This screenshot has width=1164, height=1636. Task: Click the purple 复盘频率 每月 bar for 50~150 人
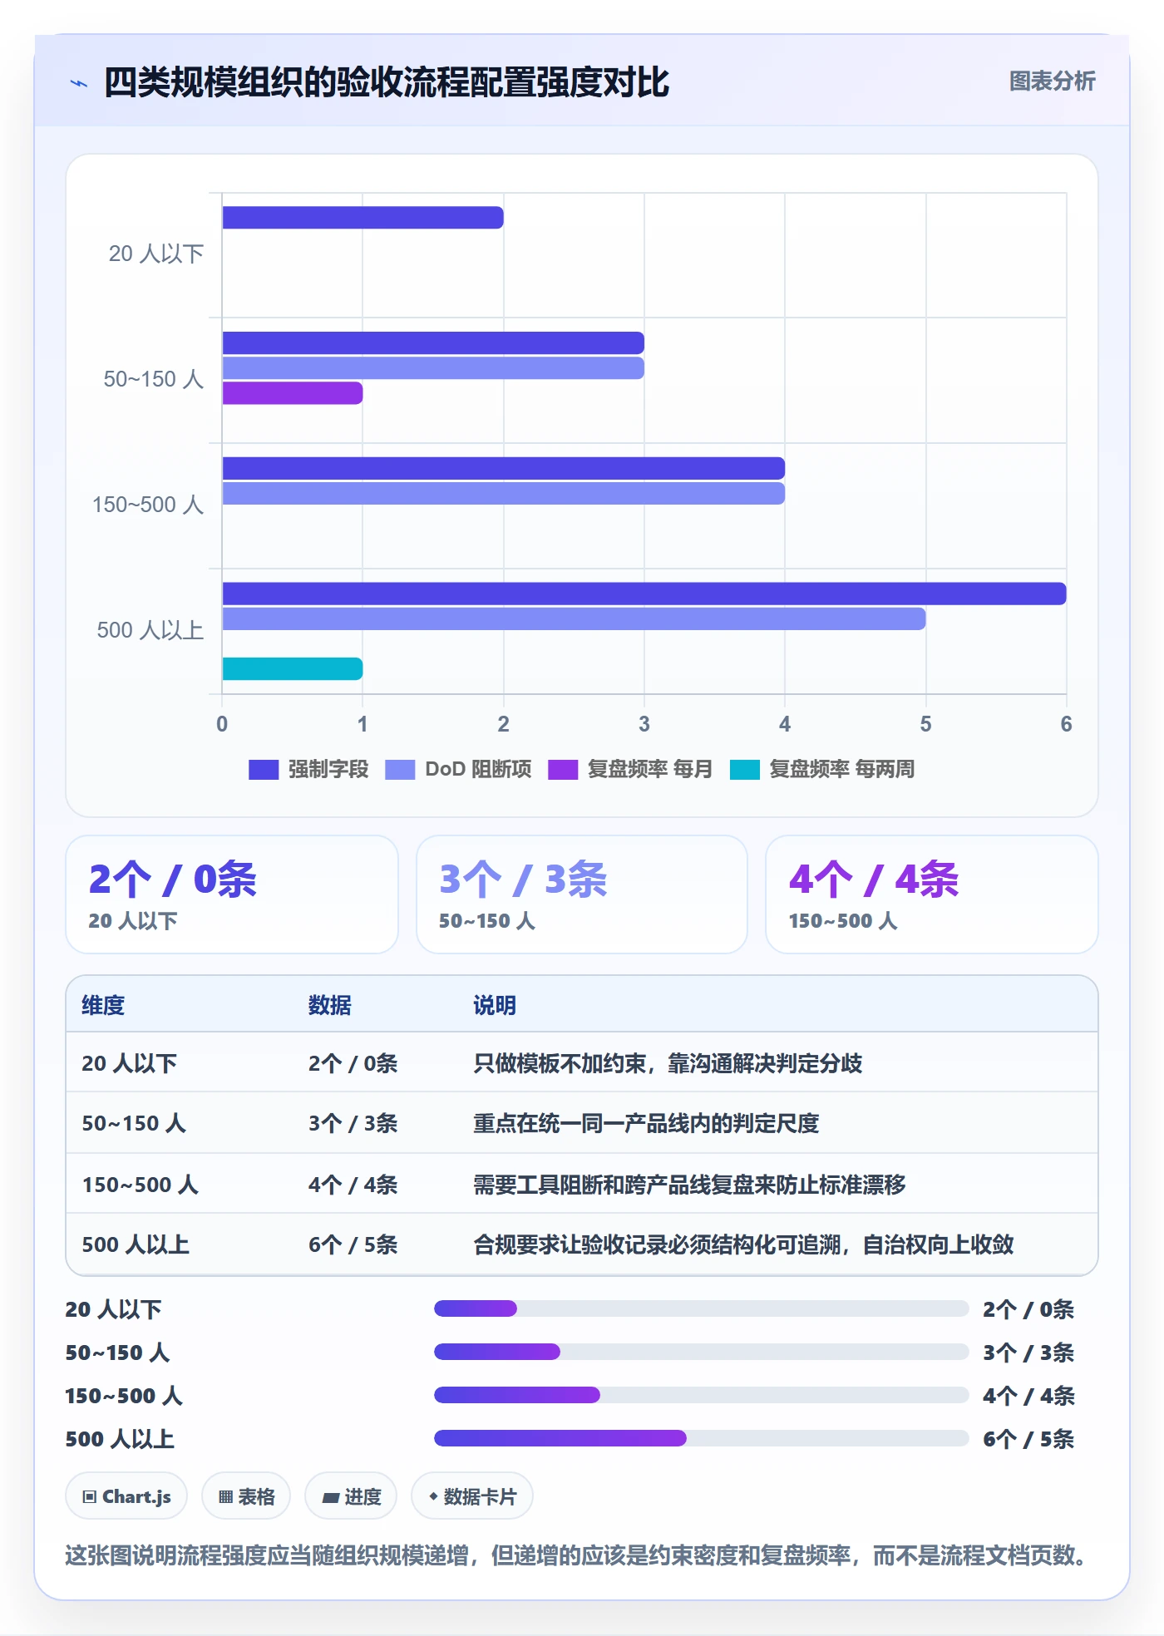coord(293,393)
